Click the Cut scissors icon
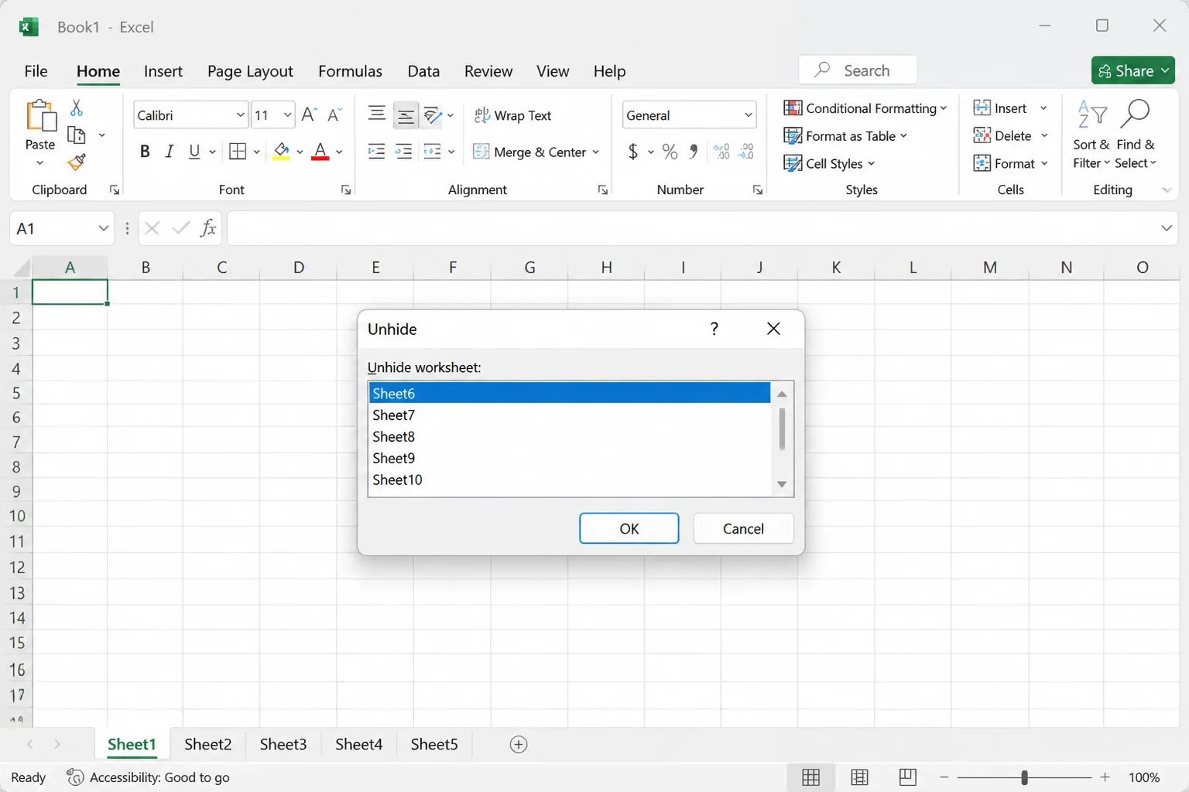Screen dimensions: 1189x792 coord(77,108)
